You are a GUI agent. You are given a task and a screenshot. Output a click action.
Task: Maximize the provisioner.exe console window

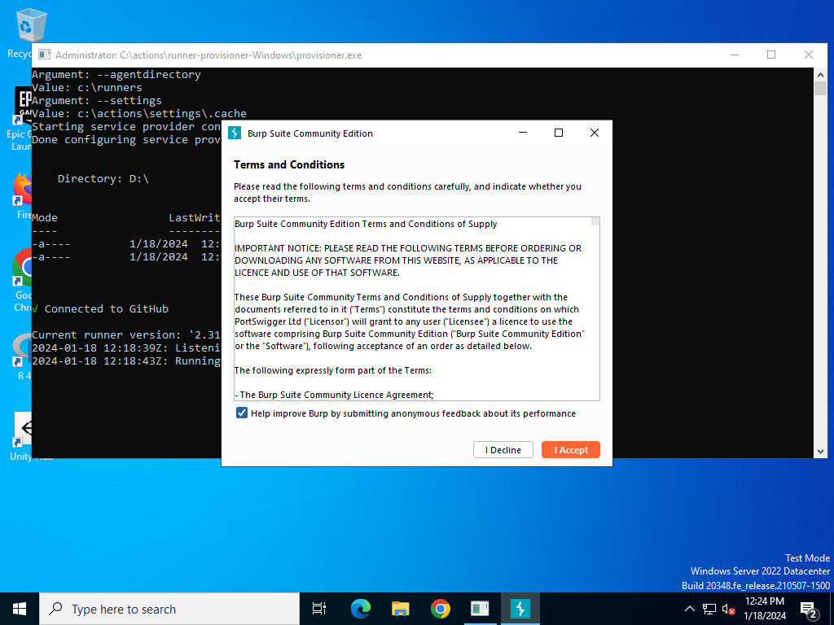coord(771,55)
